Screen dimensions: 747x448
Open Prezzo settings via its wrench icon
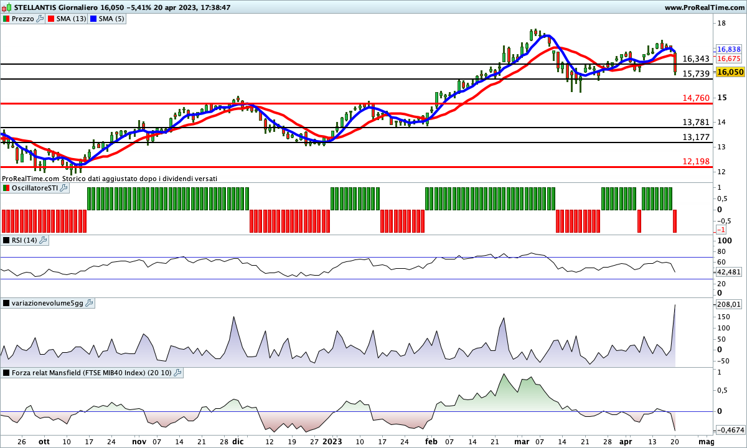[x=40, y=19]
